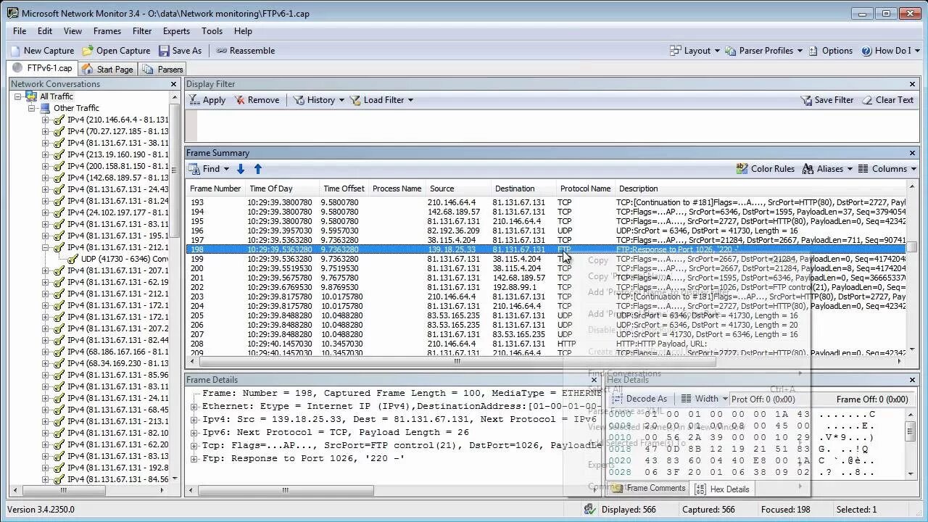Open Options from the toolbar

coord(831,51)
